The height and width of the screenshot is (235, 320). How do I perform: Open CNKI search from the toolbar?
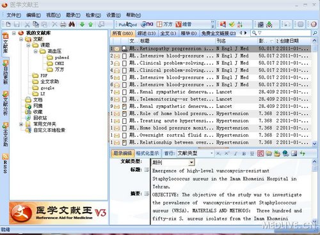coord(147,24)
